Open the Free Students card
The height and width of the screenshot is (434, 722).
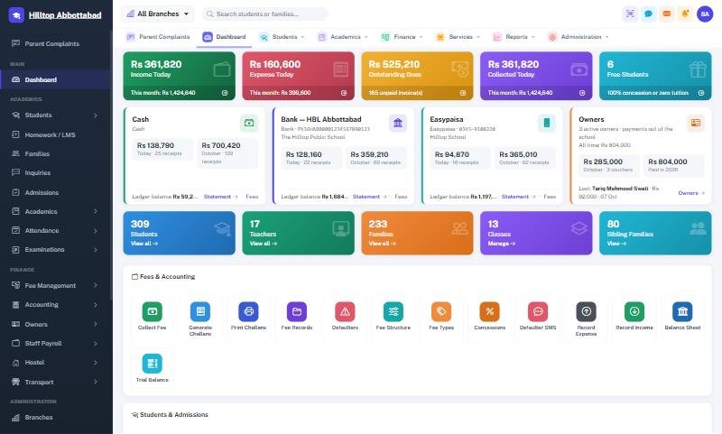655,76
